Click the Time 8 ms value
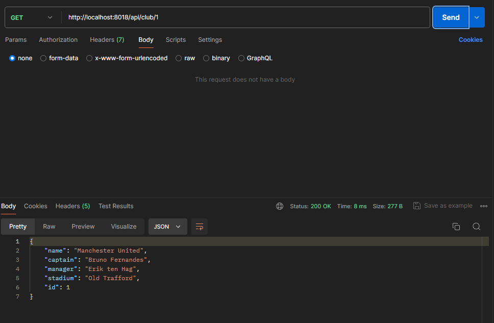The image size is (494, 323). pyautogui.click(x=360, y=207)
